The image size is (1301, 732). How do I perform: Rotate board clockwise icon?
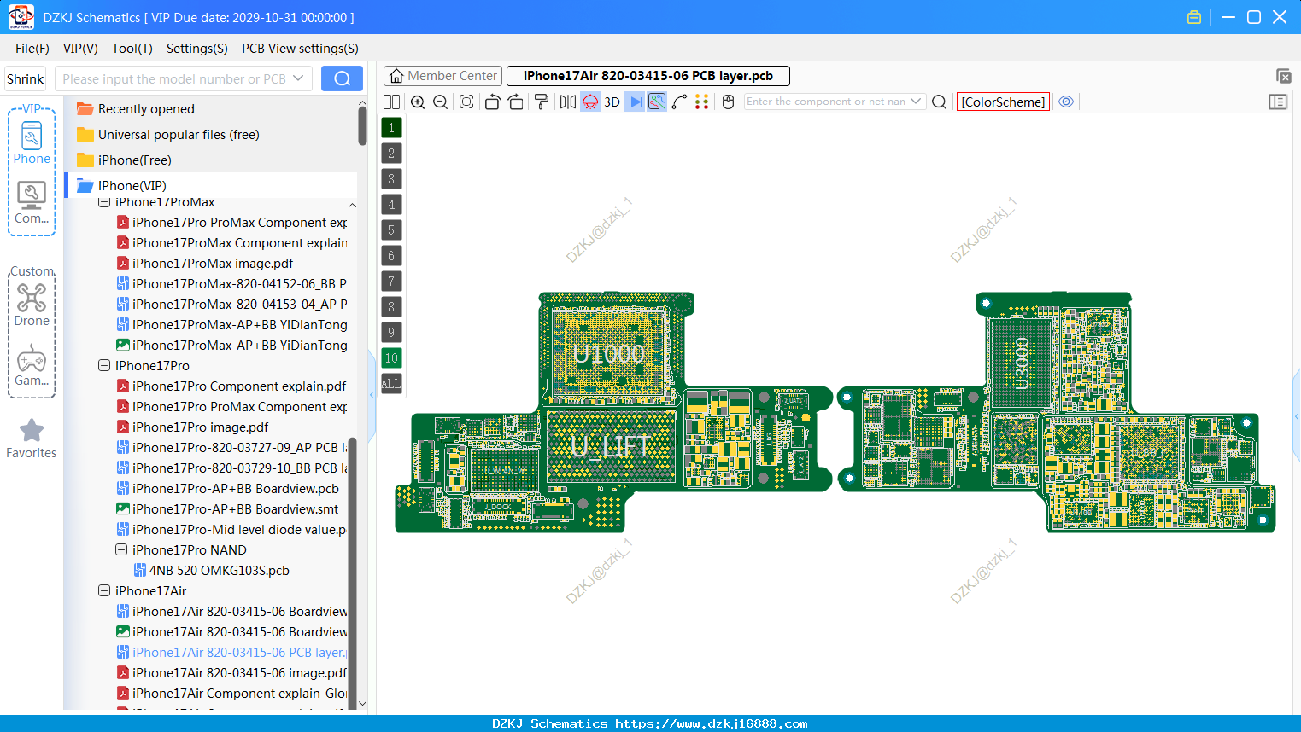click(516, 102)
